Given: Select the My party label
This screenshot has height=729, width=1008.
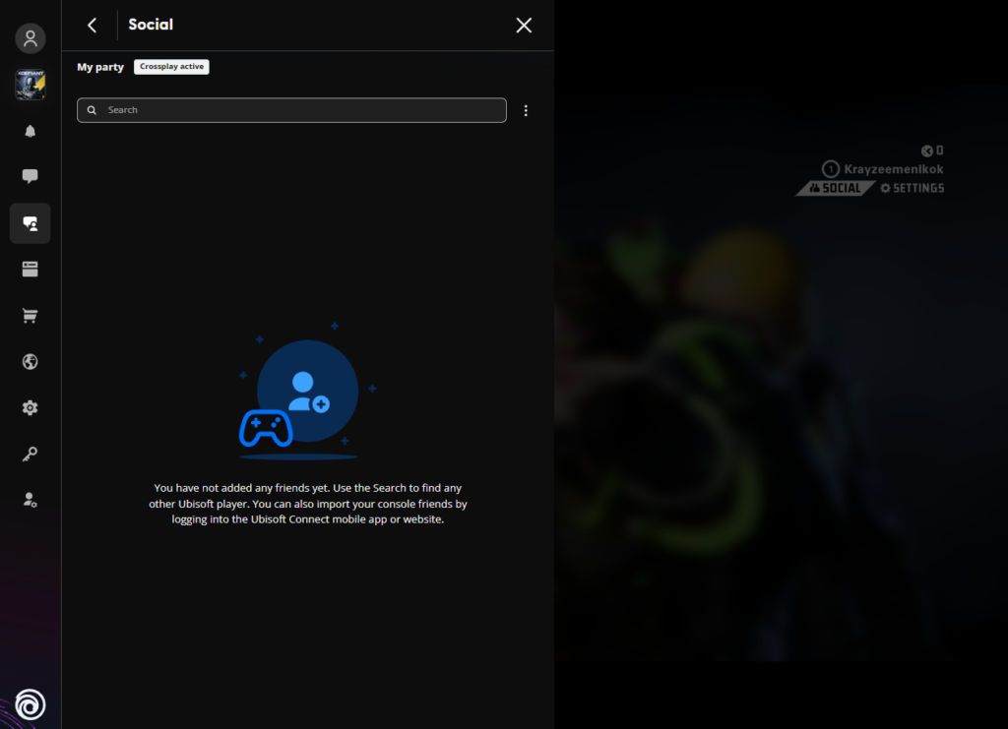Looking at the screenshot, I should [100, 67].
